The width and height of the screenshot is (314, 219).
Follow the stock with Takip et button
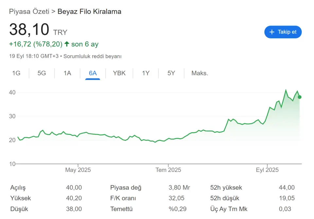(283, 32)
